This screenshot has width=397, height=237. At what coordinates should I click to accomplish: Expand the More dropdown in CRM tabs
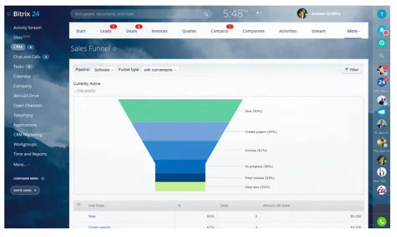(353, 31)
